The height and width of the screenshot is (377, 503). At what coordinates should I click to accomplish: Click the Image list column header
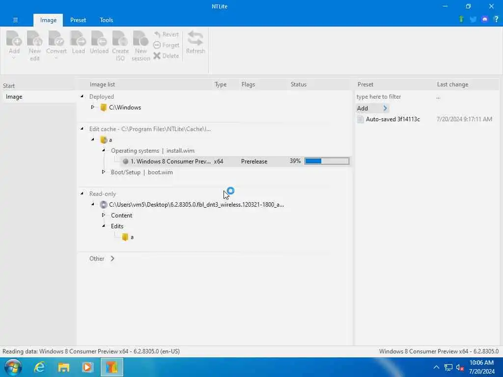102,84
